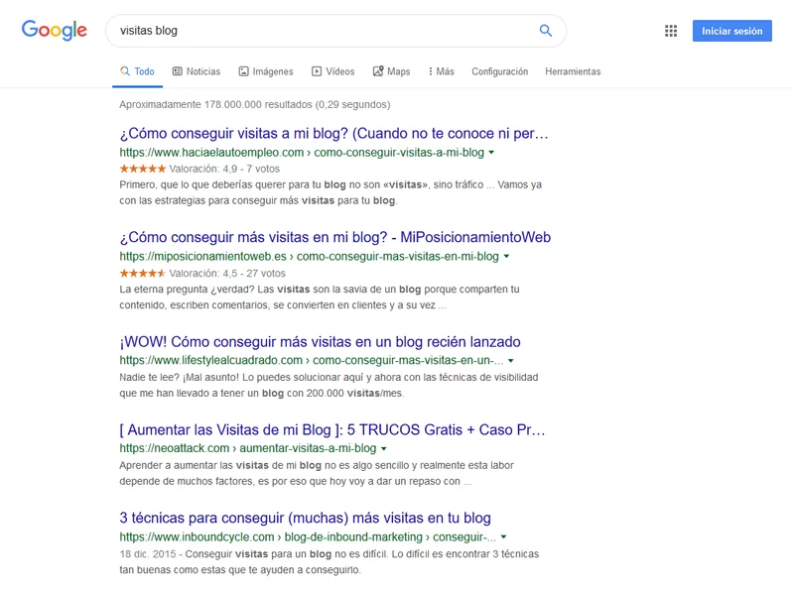Click the miposicionamientoweb.es green URL

point(309,257)
